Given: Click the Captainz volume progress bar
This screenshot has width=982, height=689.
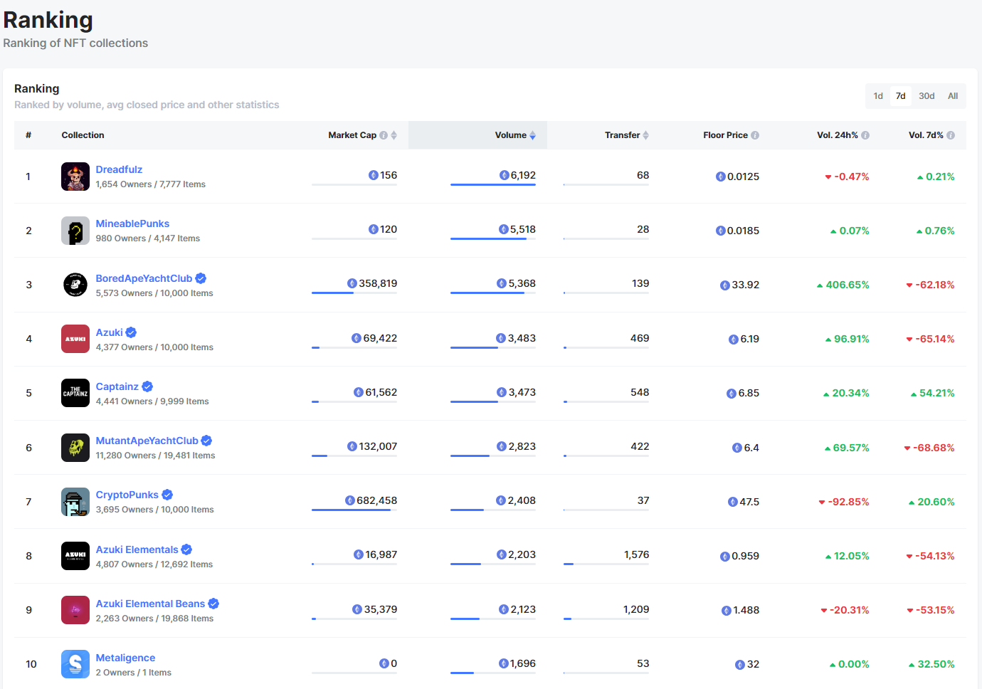Looking at the screenshot, I should coord(492,402).
